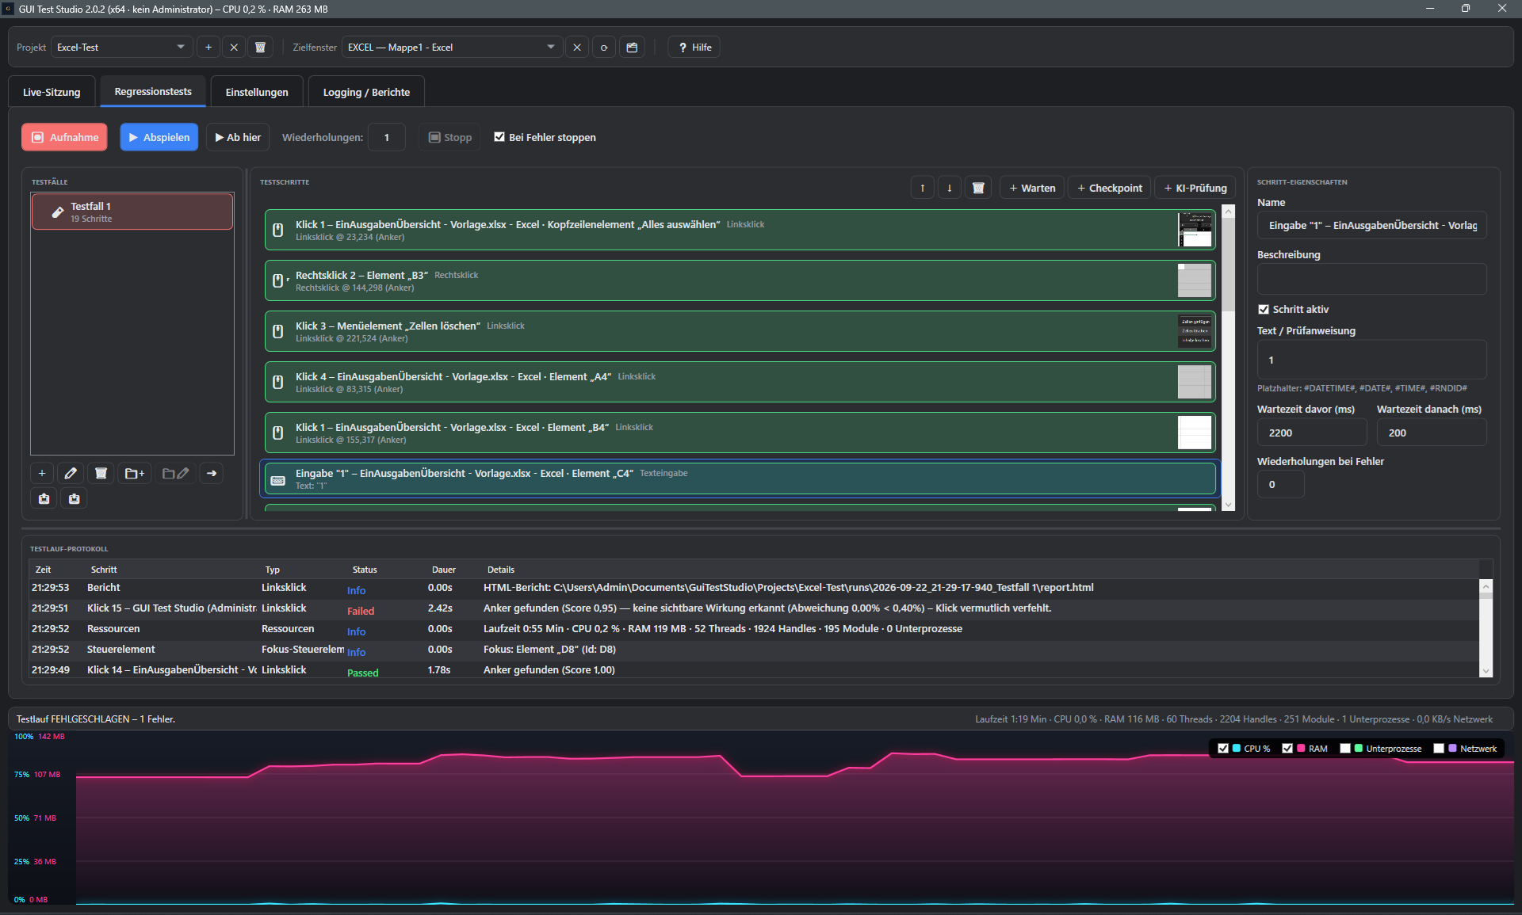The height and width of the screenshot is (915, 1522).
Task: Click the arrow icon in the test case toolbar
Action: tap(212, 474)
